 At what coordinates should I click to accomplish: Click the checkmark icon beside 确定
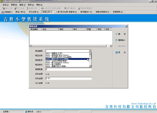[x=116, y=34]
